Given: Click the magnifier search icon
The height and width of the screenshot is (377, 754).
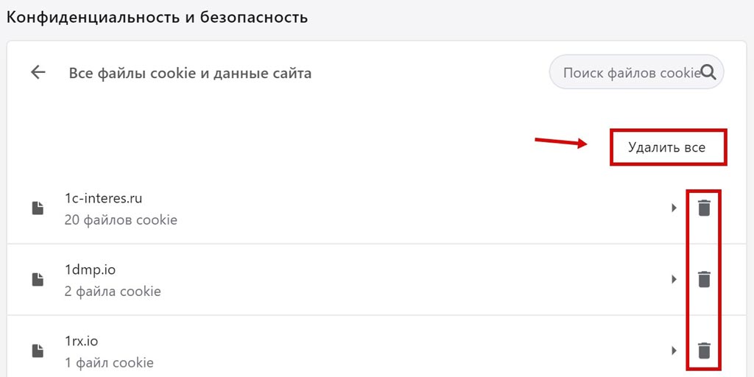Looking at the screenshot, I should click(x=708, y=72).
